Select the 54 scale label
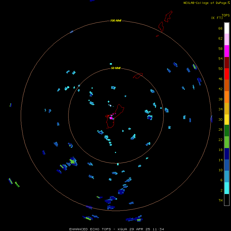231x231 pixels. 220,59
